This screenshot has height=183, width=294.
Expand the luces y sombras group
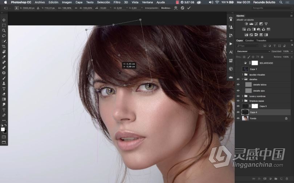pyautogui.click(x=242, y=96)
